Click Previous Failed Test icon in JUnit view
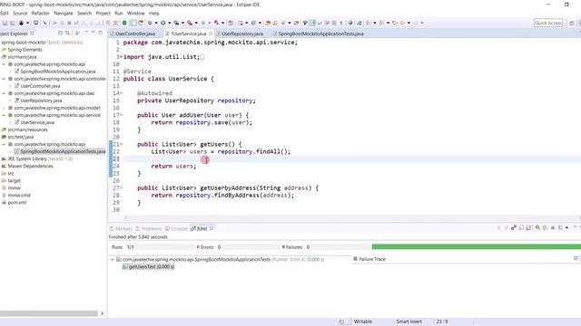 (507, 227)
